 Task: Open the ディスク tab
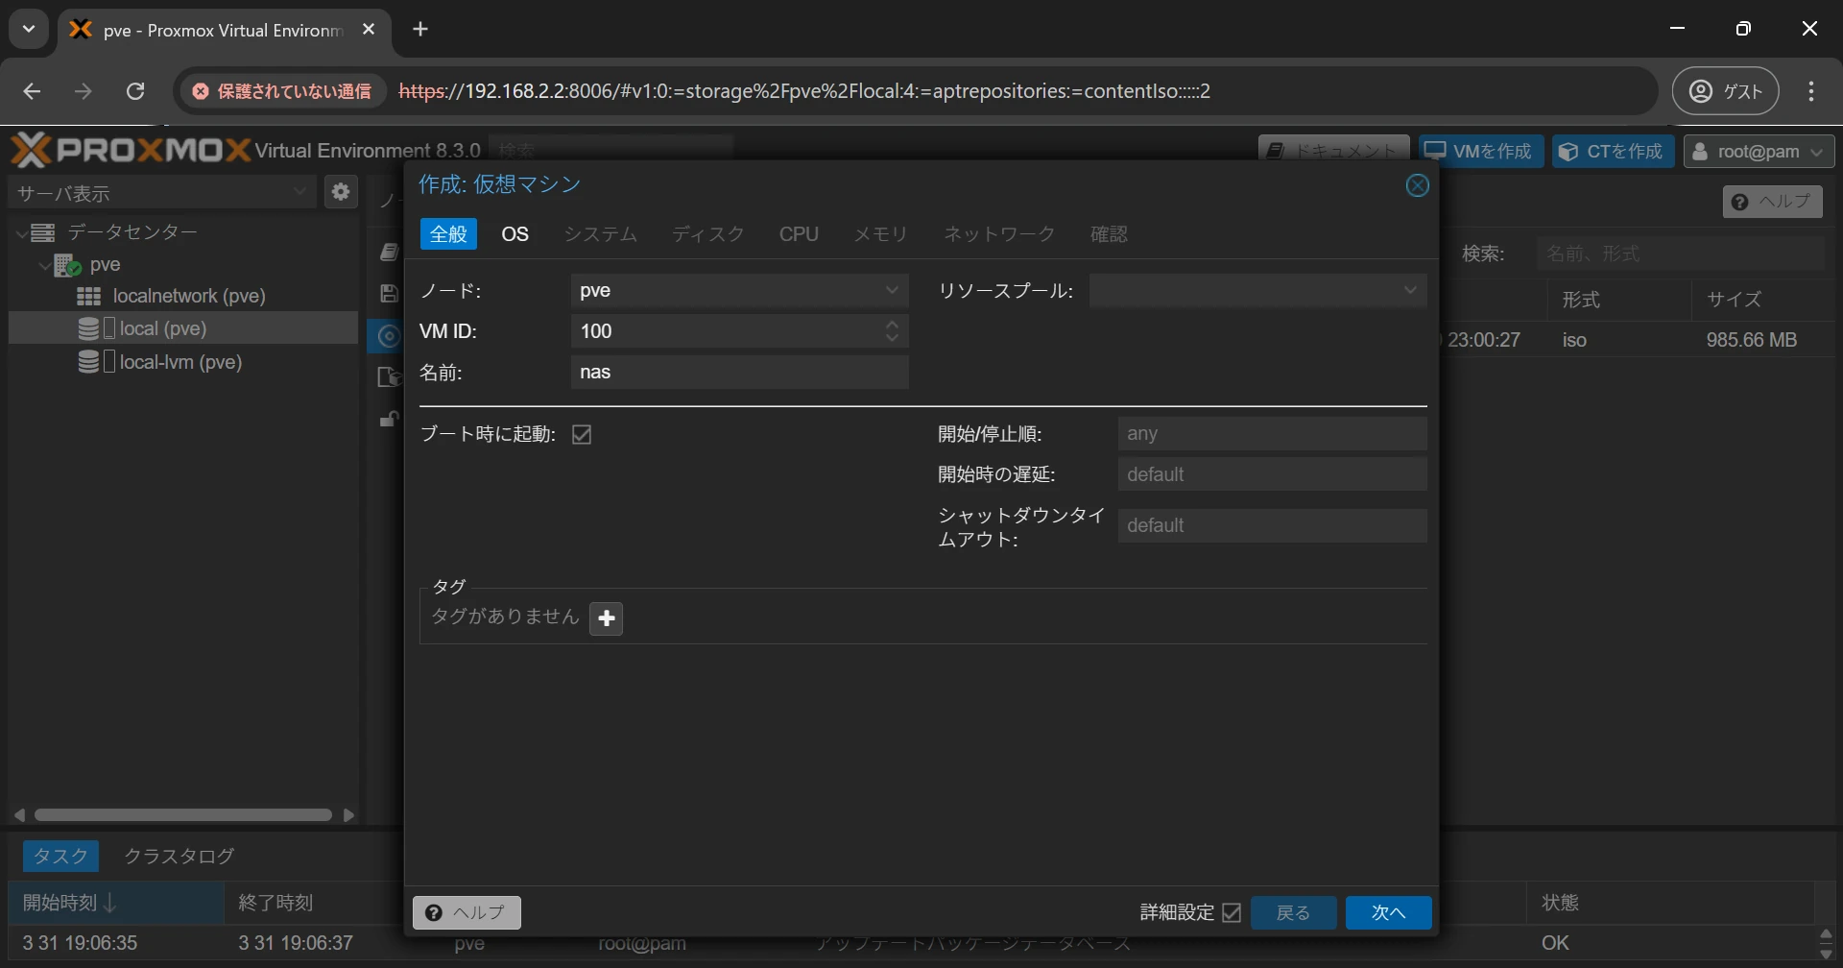click(707, 234)
